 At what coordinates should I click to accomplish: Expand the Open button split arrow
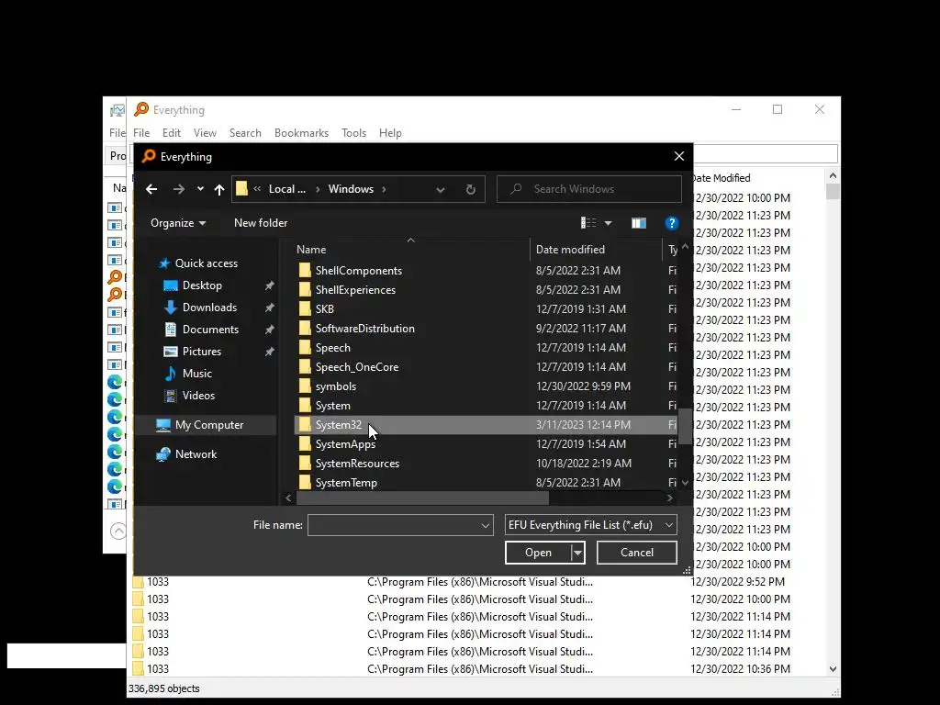[x=577, y=553]
